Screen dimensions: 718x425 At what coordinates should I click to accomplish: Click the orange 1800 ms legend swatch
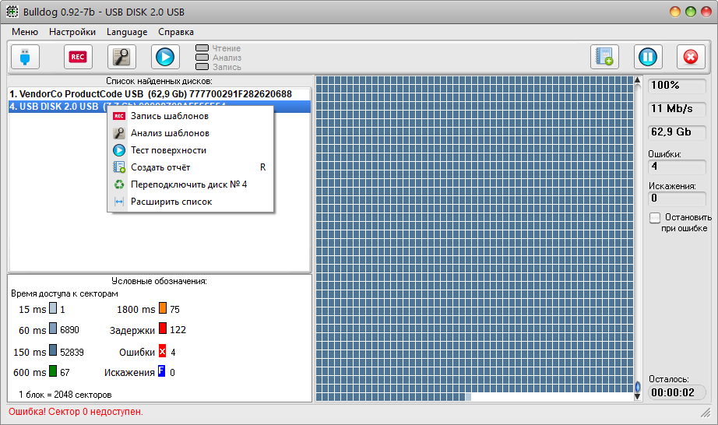pos(163,308)
